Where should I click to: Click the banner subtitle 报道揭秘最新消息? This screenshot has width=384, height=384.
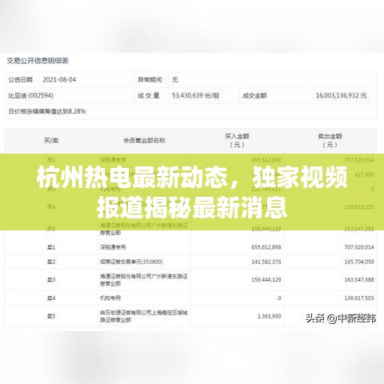[x=192, y=208]
